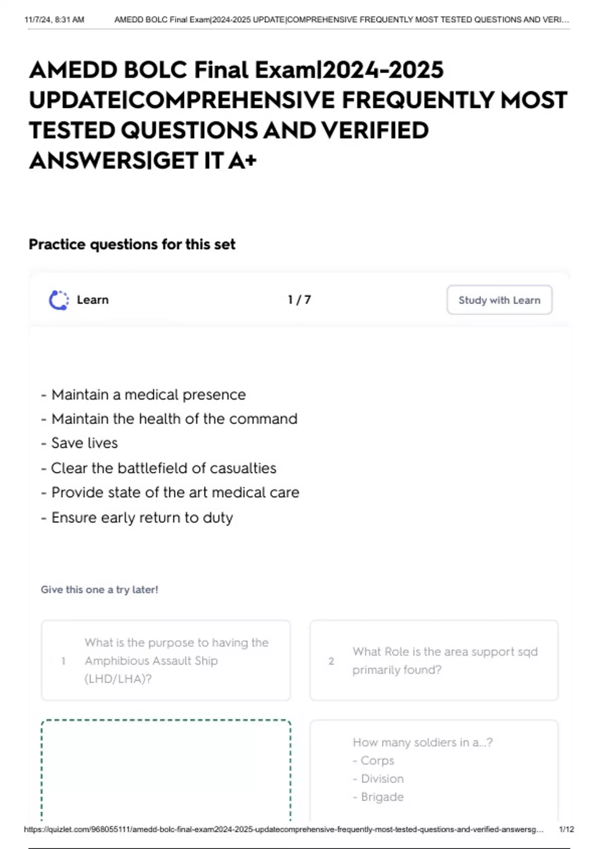Click the "Practice questions for this set" heading
Viewport: 599px width, 849px height.
click(x=132, y=244)
